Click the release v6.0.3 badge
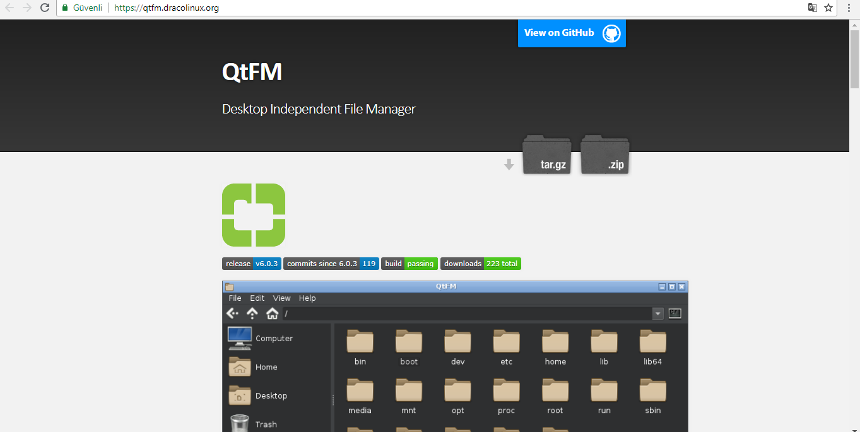Image resolution: width=860 pixels, height=432 pixels. [x=252, y=264]
